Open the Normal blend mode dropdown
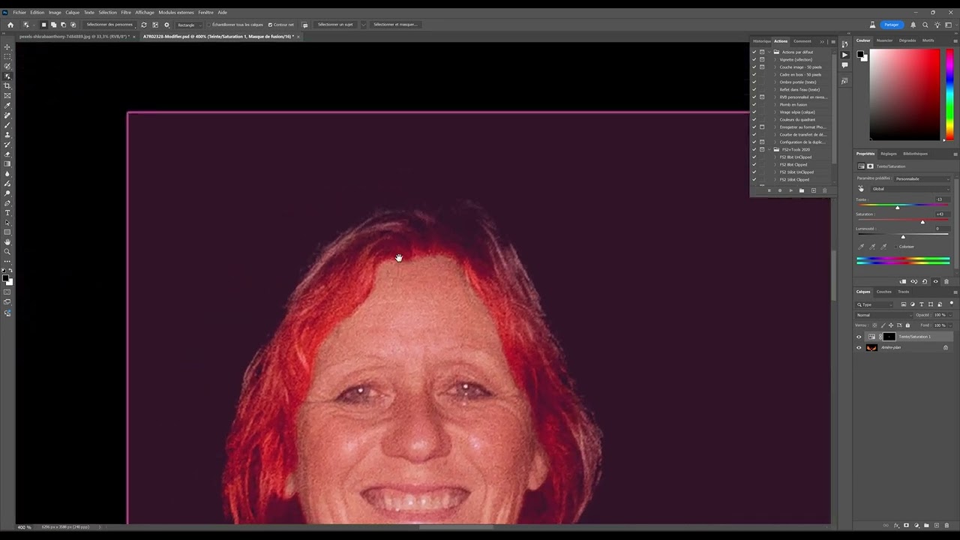This screenshot has height=540, width=960. pyautogui.click(x=884, y=315)
